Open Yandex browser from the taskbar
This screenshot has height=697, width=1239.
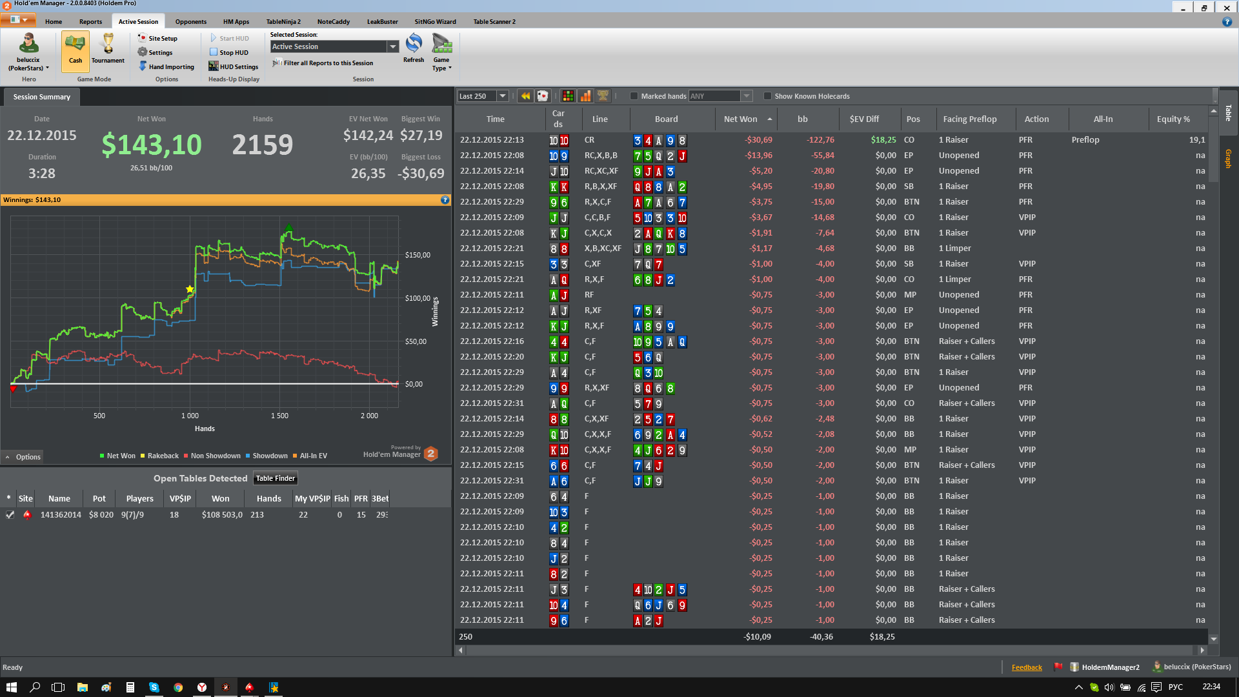(x=202, y=687)
